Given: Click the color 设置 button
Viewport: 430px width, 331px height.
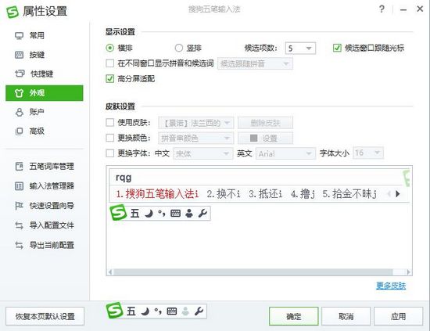Looking at the screenshot, I should point(265,138).
